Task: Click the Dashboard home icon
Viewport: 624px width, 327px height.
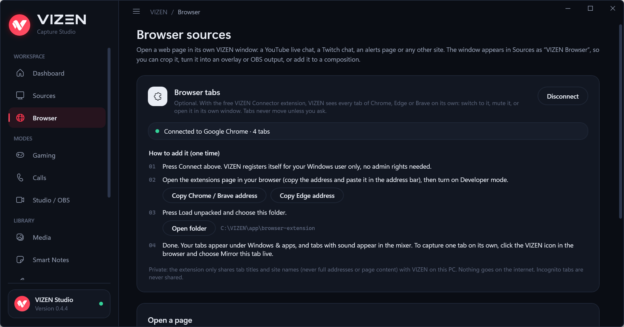Action: pos(20,73)
